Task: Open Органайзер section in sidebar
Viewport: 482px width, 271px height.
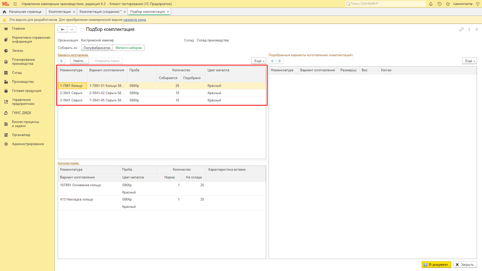Action: (21, 135)
